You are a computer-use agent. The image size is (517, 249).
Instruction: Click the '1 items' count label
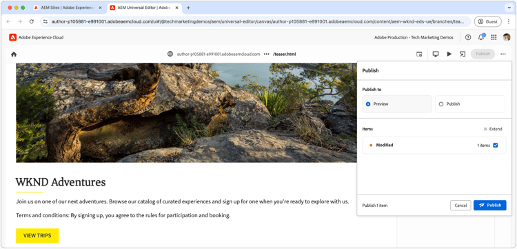(x=483, y=146)
